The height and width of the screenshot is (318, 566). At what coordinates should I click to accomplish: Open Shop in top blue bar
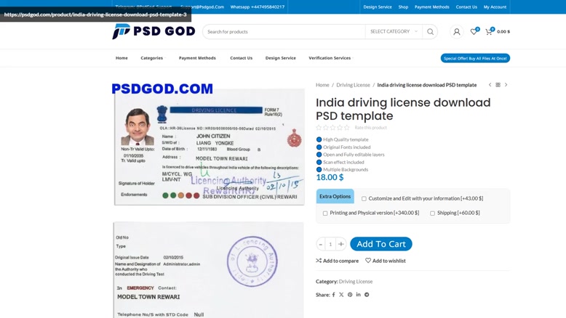pos(403,7)
